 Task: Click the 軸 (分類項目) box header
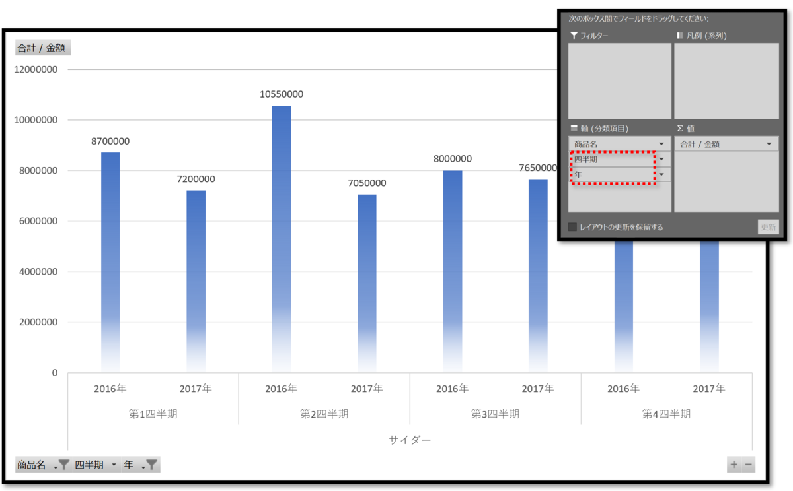(599, 128)
